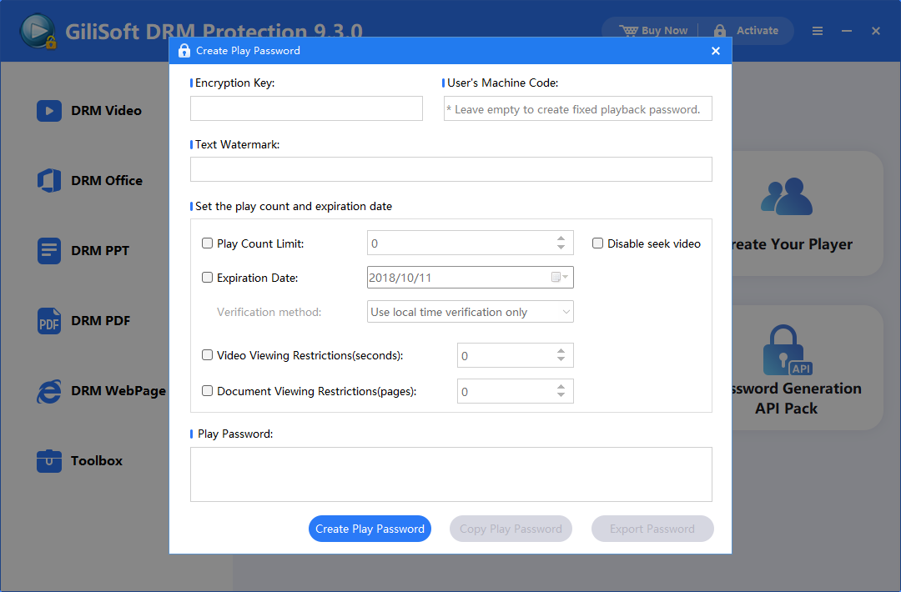This screenshot has height=592, width=901.
Task: Click the GiliSoft DRM Protection logo icon
Action: pos(38,31)
